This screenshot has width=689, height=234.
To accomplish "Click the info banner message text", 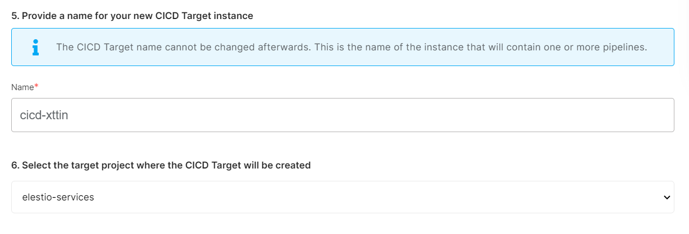I will (352, 47).
